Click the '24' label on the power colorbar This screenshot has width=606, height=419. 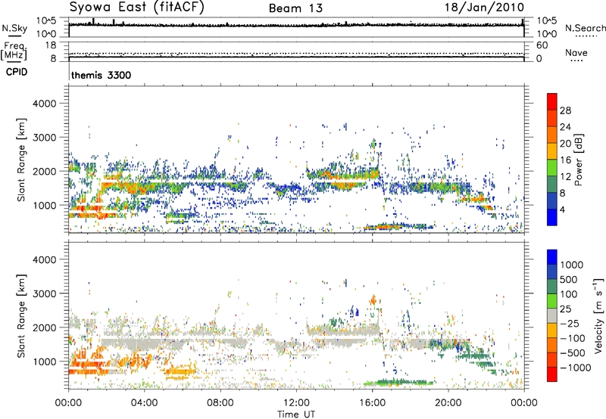tap(565, 127)
